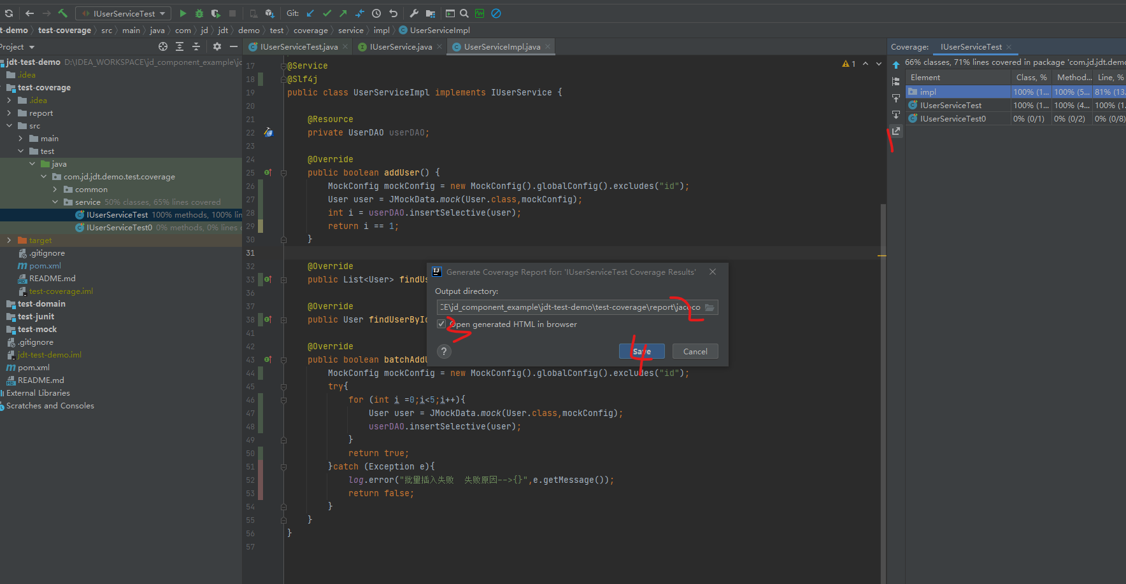
Task: Click Flatten Packages icon in Coverage panel
Action: (896, 81)
